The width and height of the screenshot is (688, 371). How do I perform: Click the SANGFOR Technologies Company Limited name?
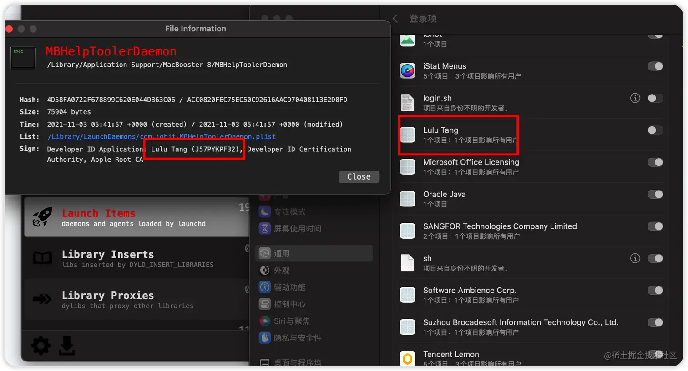pyautogui.click(x=500, y=226)
